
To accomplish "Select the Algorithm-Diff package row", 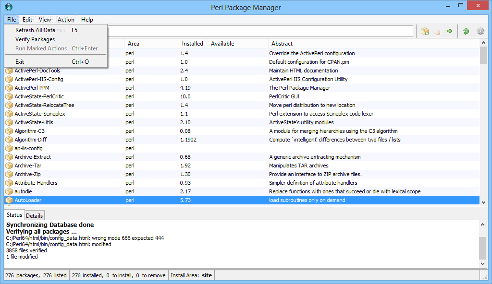I will [x=242, y=140].
